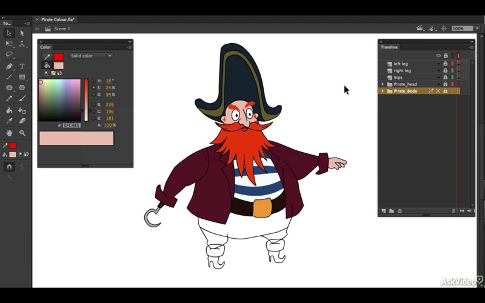Click Color panel stroke pencil icon
Screen dimensions: 485x303
click(x=47, y=57)
